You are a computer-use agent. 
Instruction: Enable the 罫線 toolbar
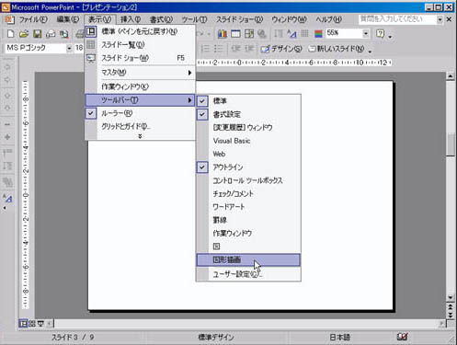pyautogui.click(x=248, y=220)
